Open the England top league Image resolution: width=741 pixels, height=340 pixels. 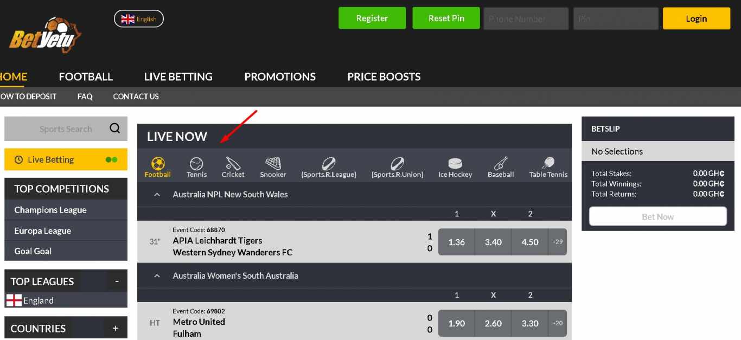pyautogui.click(x=66, y=300)
